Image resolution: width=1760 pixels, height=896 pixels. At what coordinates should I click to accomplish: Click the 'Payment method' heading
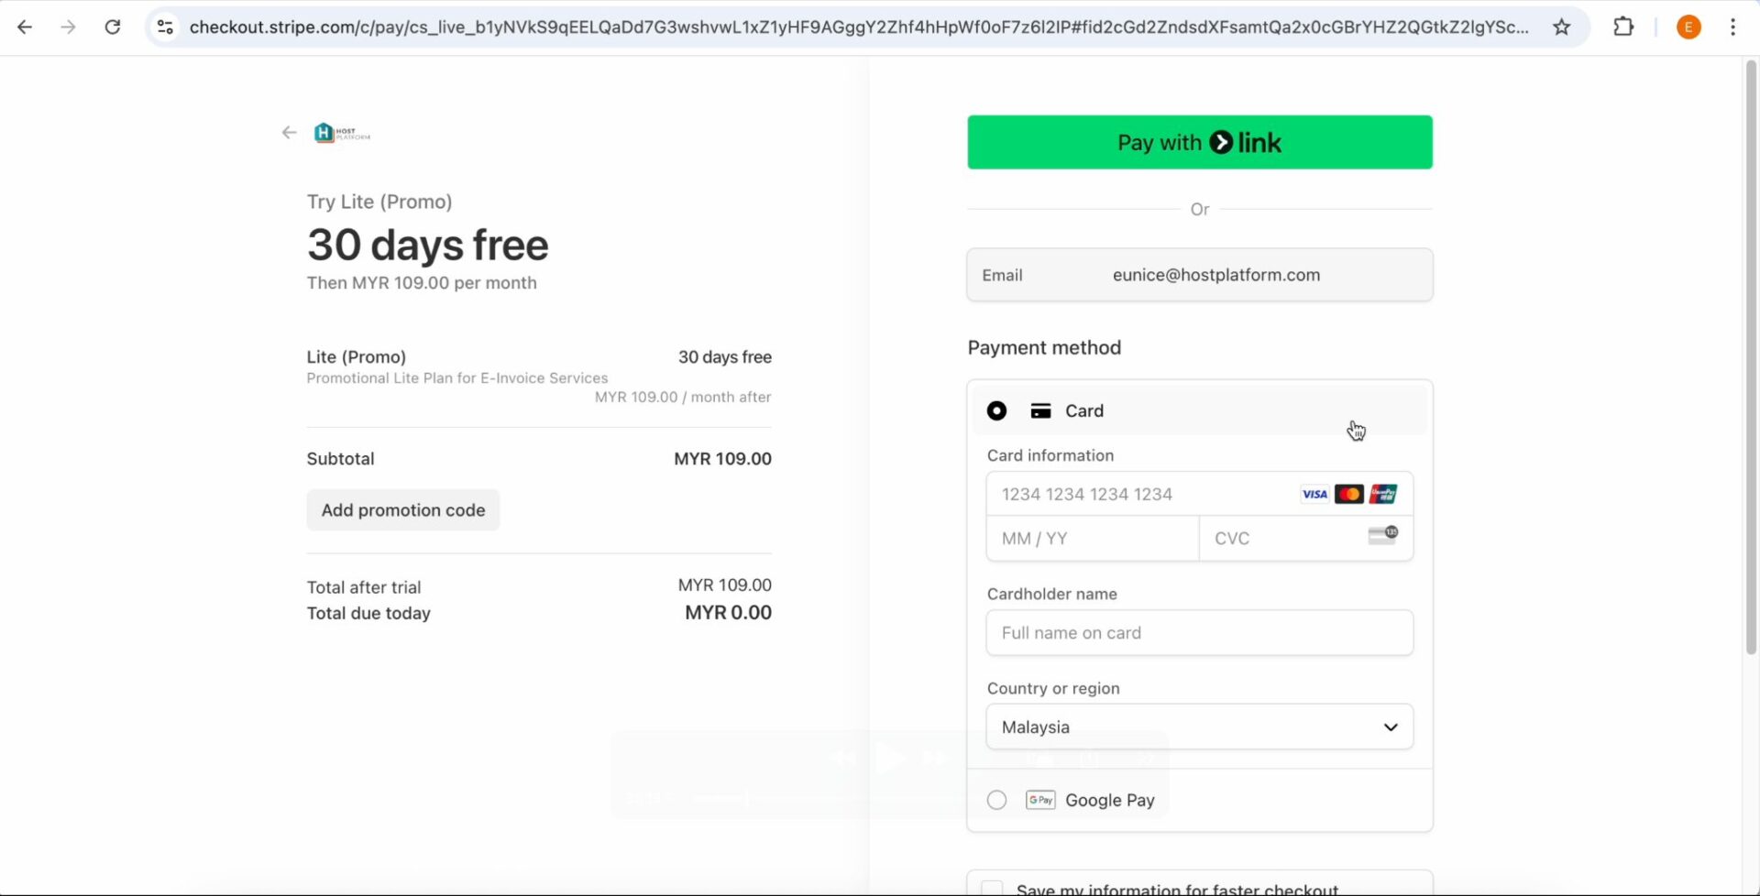coord(1044,348)
